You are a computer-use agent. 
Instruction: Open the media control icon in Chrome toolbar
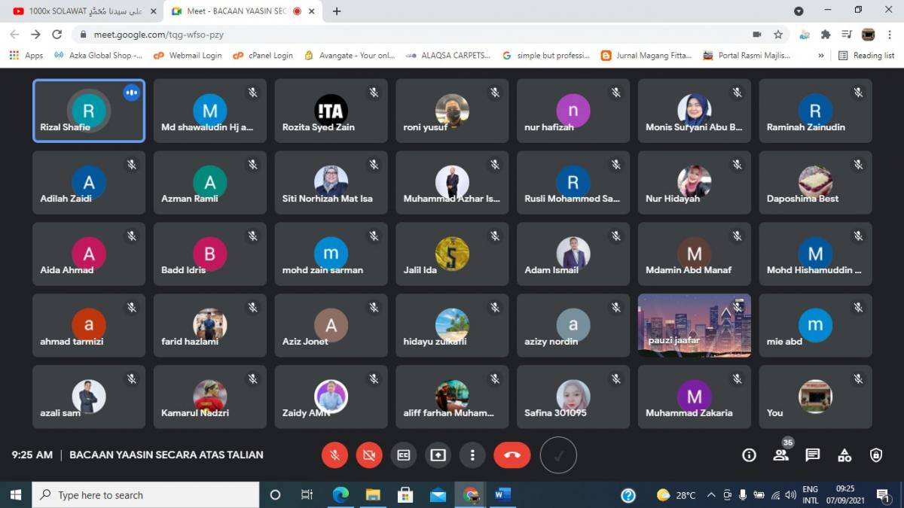[x=847, y=35]
